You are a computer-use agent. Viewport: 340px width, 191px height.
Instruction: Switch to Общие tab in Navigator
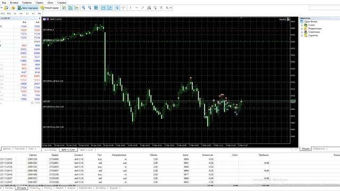(305, 149)
